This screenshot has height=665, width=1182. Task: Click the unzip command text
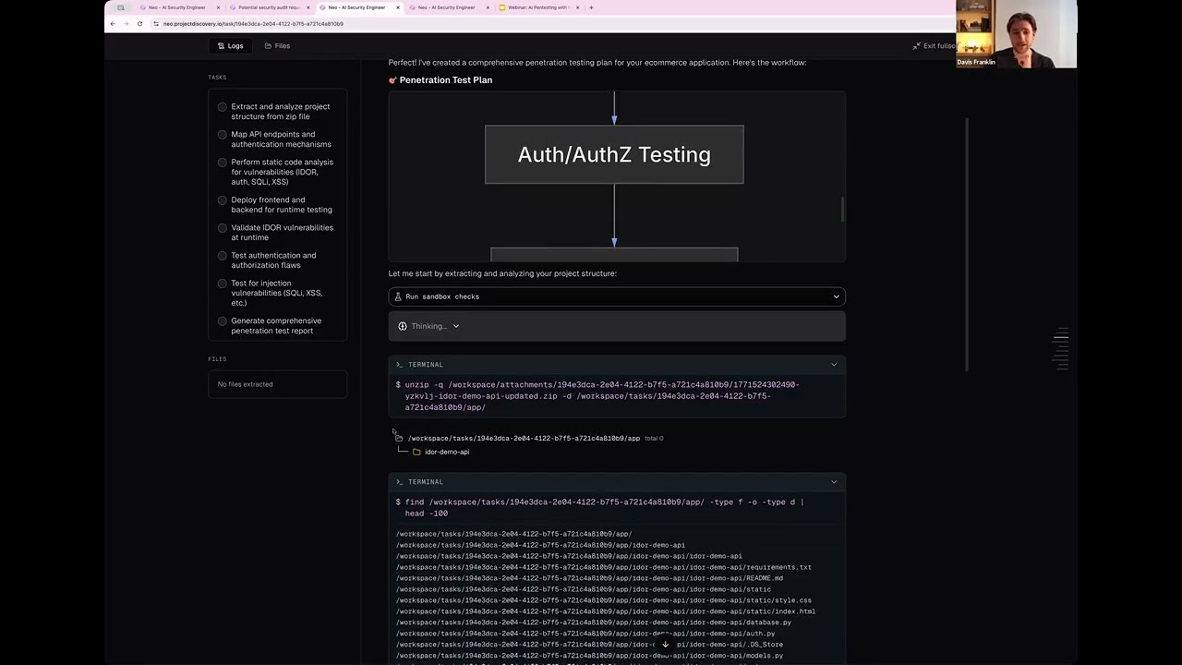602,395
